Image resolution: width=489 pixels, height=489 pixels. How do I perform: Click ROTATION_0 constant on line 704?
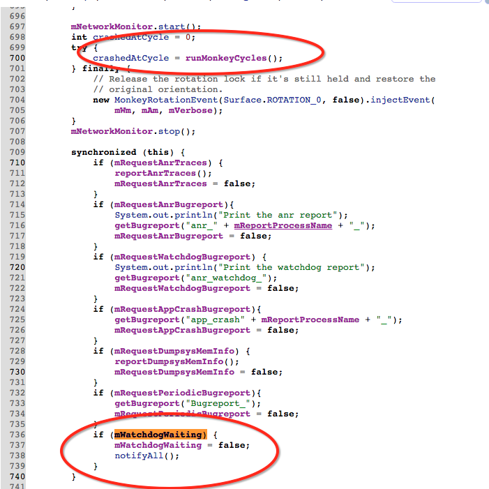click(x=294, y=100)
